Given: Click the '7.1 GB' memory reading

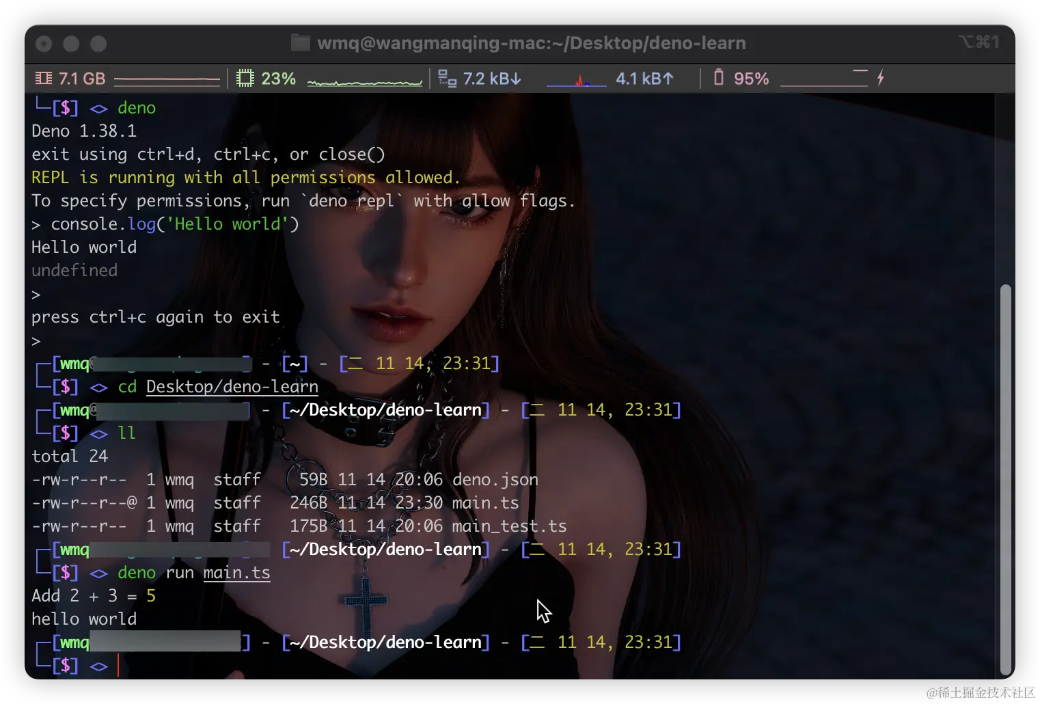Looking at the screenshot, I should (x=82, y=79).
